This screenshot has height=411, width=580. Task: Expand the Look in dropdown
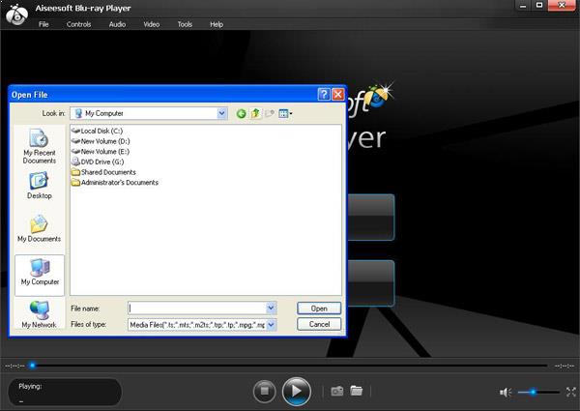click(221, 113)
